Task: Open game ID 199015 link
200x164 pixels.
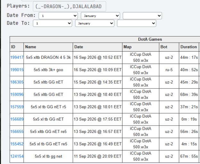Action: [x=17, y=70]
